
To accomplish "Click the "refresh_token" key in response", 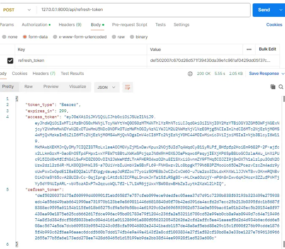I will (x=43, y=190).
